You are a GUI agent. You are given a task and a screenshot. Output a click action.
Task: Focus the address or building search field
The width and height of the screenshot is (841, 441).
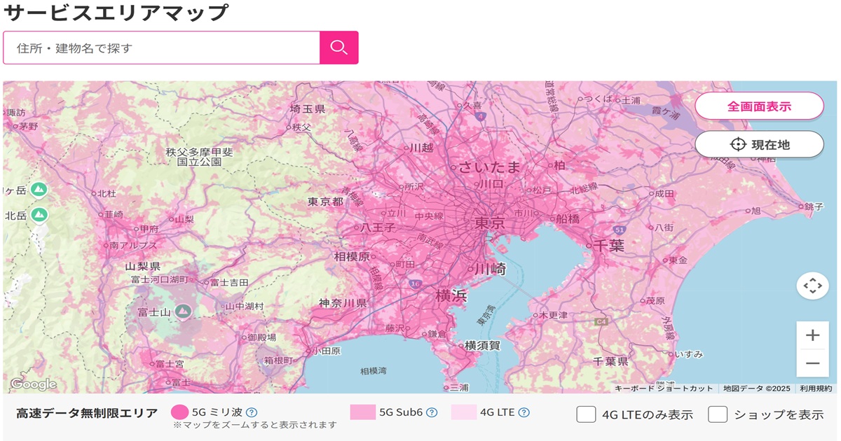click(162, 48)
